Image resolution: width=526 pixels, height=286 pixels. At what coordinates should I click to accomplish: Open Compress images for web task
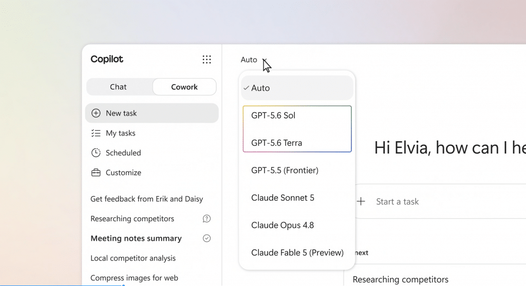(x=134, y=278)
